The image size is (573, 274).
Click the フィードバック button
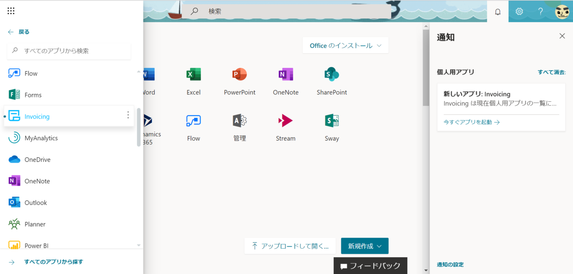click(371, 265)
